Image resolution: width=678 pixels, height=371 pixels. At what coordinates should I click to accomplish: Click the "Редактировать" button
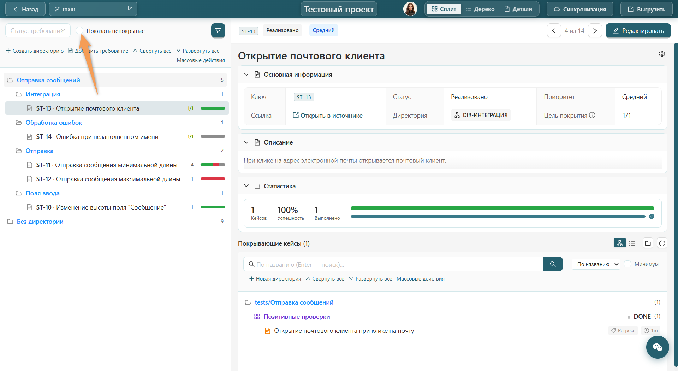tap(638, 31)
